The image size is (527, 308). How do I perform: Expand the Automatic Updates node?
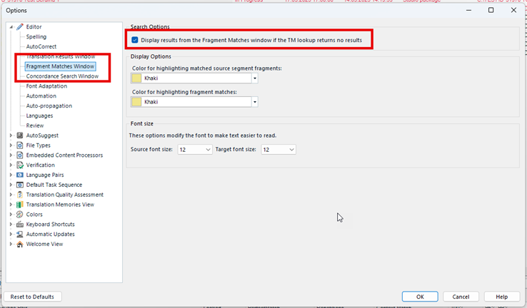pos(11,234)
